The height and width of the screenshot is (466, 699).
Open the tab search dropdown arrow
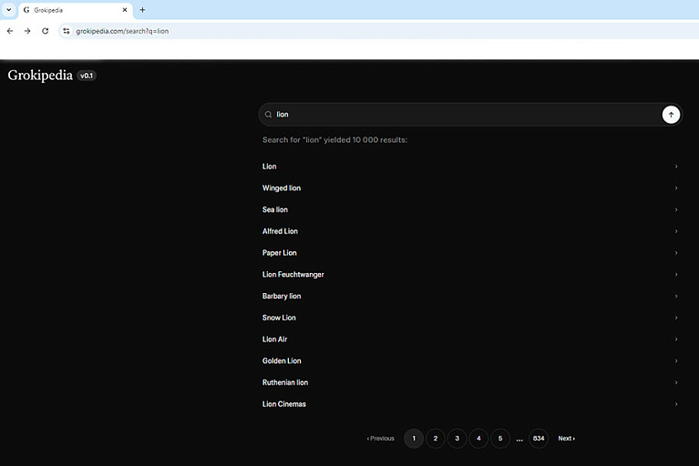point(8,10)
